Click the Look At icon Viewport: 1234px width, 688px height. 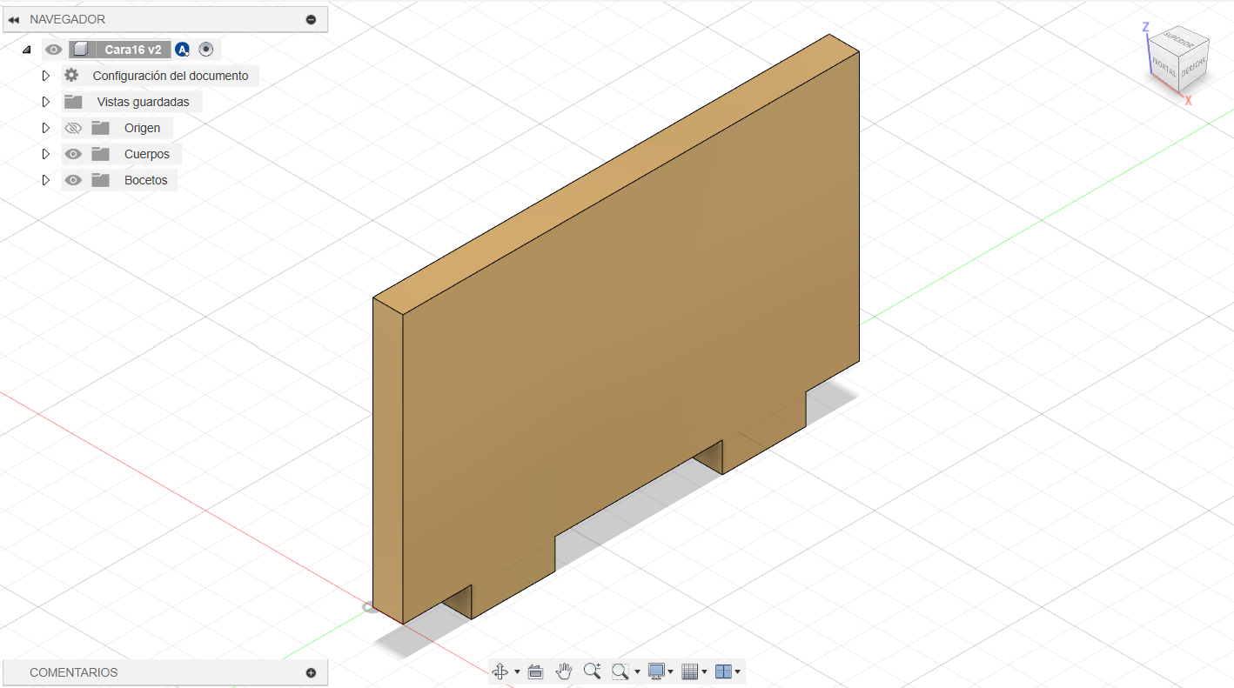pos(535,671)
